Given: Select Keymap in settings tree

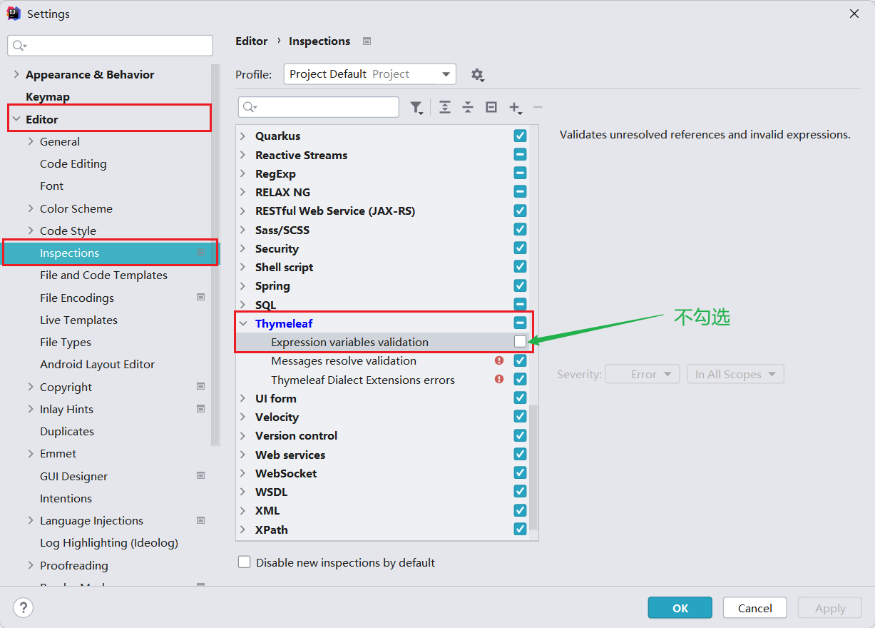Looking at the screenshot, I should pos(48,96).
